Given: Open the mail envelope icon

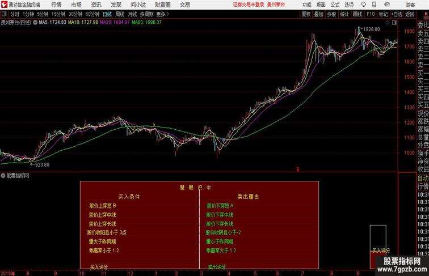Looking at the screenshot, I should 387,5.
